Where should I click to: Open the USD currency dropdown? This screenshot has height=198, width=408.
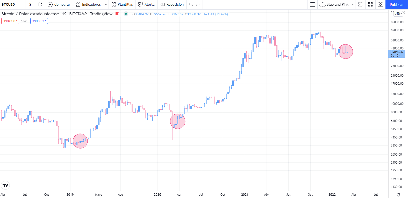[x=398, y=14]
